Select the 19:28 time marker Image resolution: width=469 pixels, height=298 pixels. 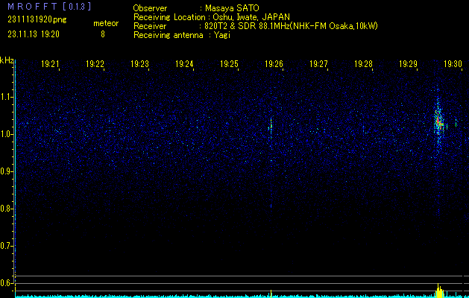(x=364, y=64)
